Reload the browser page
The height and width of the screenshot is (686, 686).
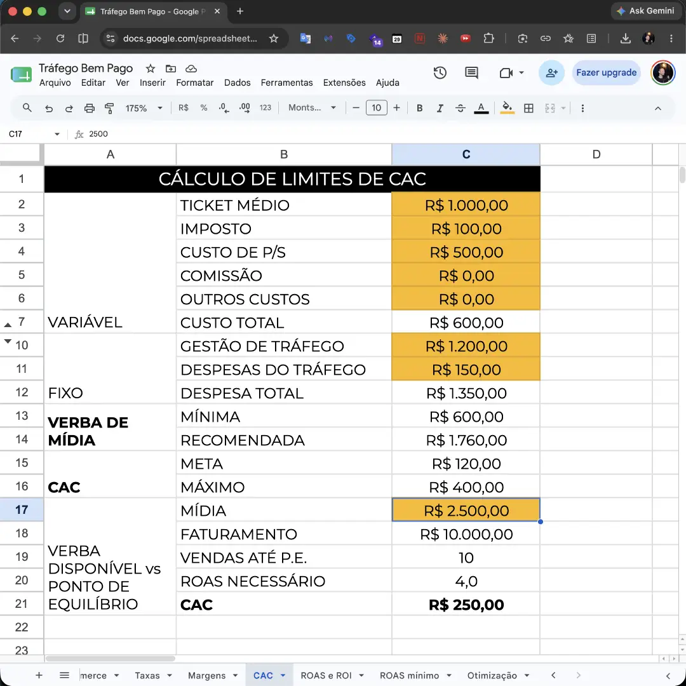click(60, 39)
